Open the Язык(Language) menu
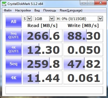 pos(71,10)
